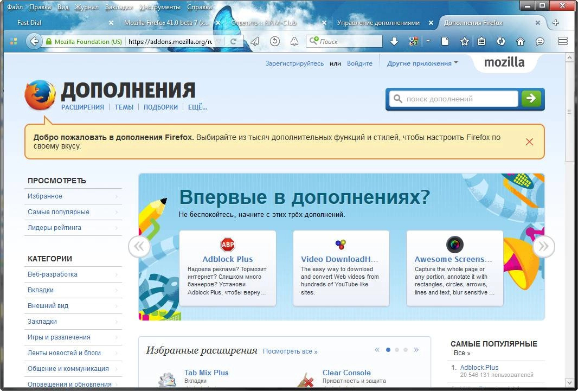Click the Войдите login link
This screenshot has height=391, width=578.
[x=359, y=63]
